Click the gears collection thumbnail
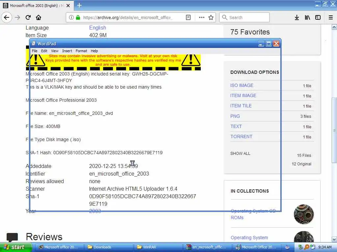 pyautogui.click(x=303, y=214)
